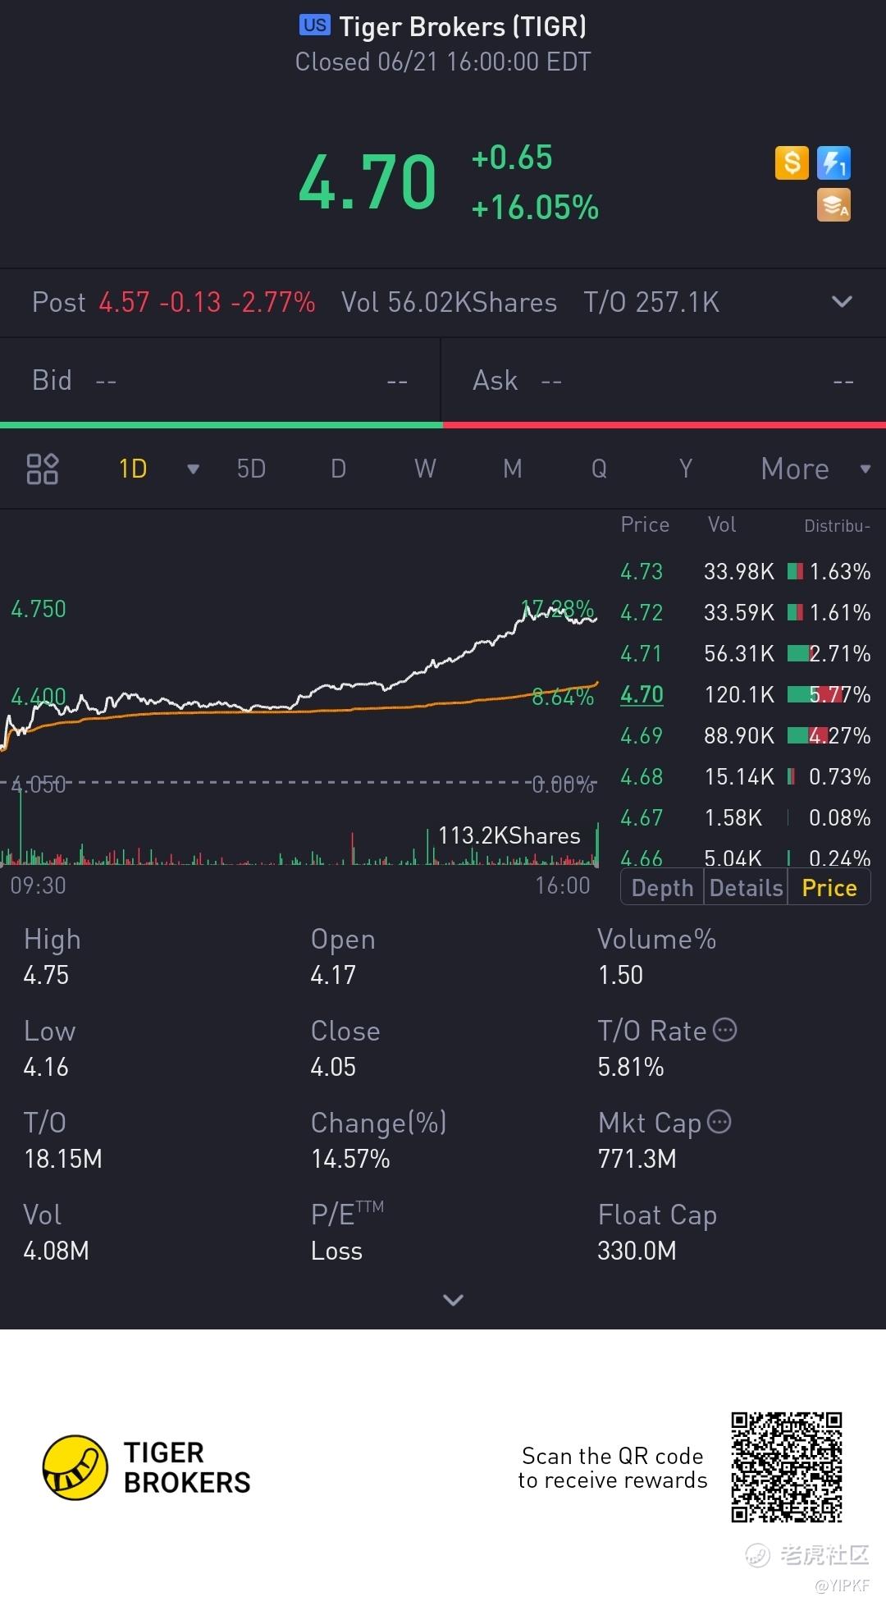Tap the Mkt Cap value 771.3M

[x=637, y=1159]
